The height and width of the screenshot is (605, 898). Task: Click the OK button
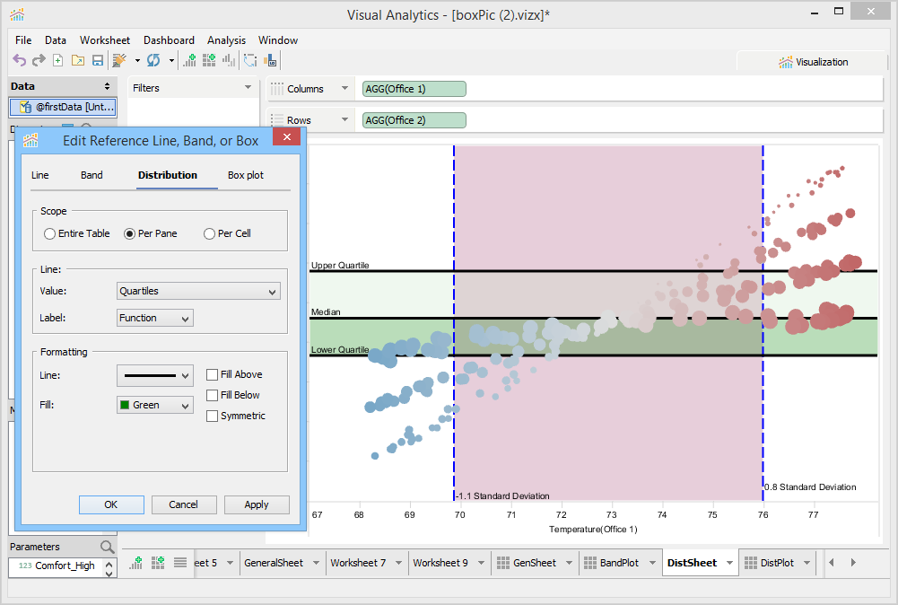[x=111, y=504]
